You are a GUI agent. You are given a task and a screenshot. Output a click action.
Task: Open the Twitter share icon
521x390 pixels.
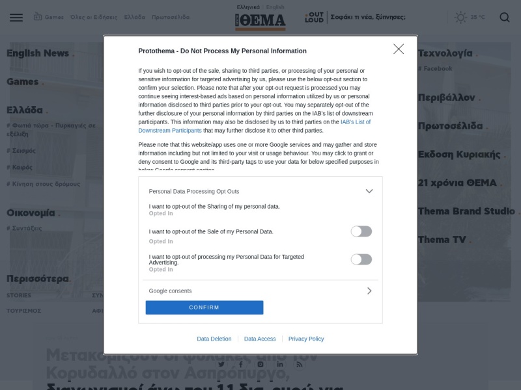(221, 365)
